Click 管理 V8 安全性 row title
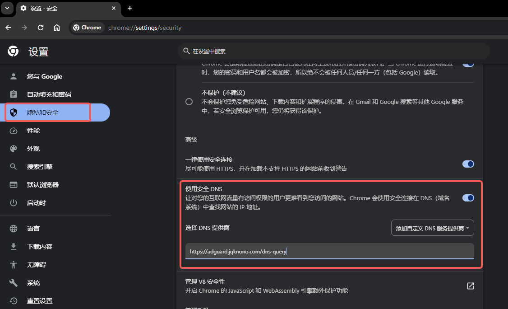This screenshot has width=508, height=309. click(x=205, y=281)
